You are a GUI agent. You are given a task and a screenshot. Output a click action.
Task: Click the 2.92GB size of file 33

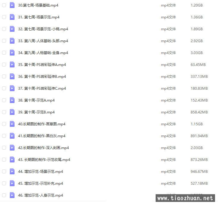197,41
